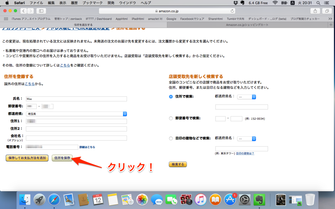
Task: Open Dropbox menu bar icon
Action: tap(236, 3)
